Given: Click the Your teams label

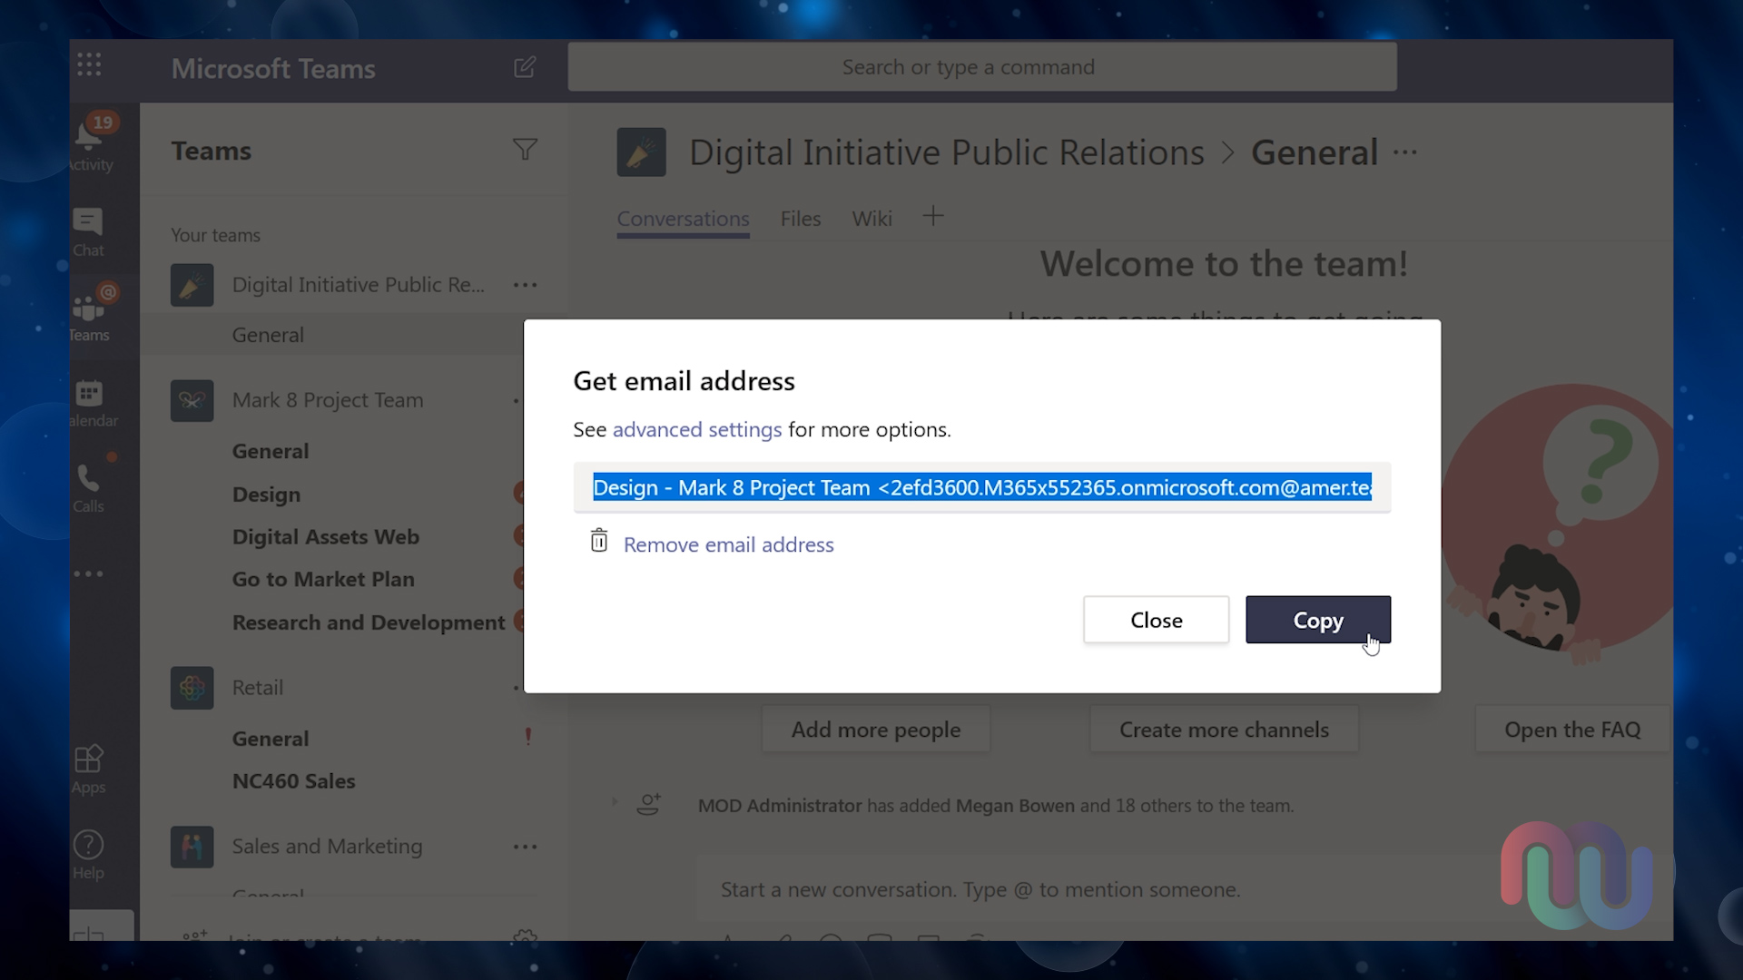Looking at the screenshot, I should tap(215, 236).
